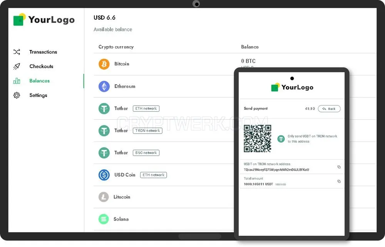Click the ETH network tag beside Tether
The height and width of the screenshot is (247, 385).
(x=146, y=108)
